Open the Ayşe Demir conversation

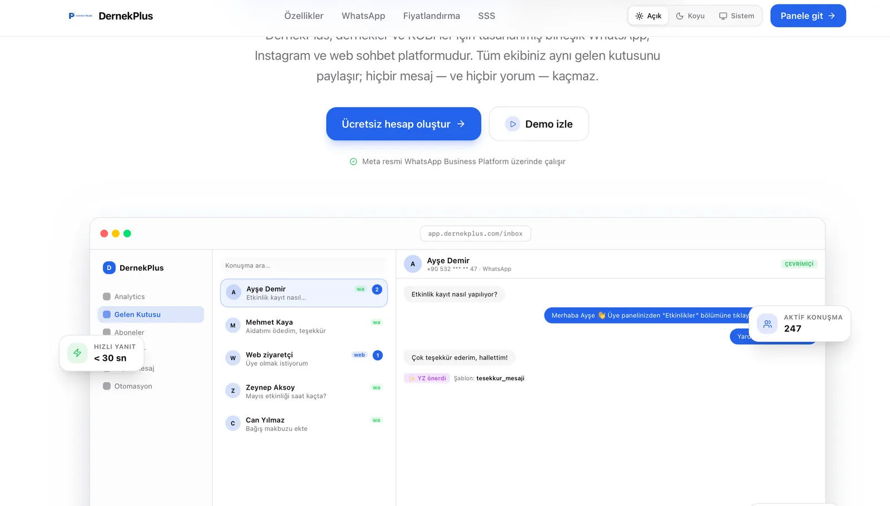click(304, 293)
